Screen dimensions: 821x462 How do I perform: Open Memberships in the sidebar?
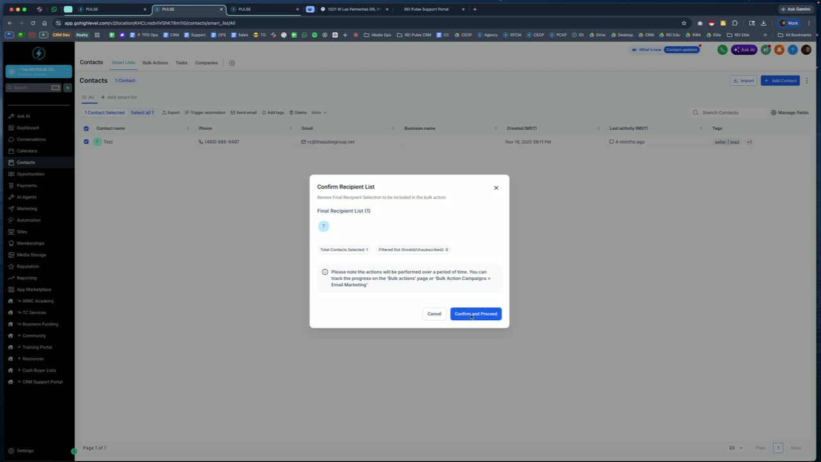pos(30,243)
